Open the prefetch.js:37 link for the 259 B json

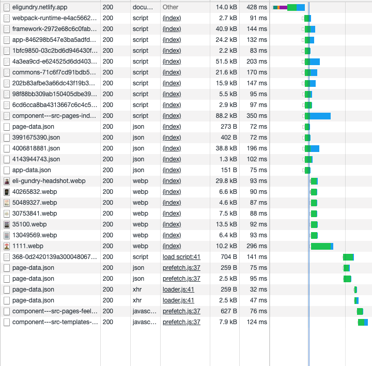tap(181, 268)
